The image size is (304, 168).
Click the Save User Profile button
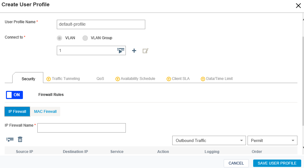pyautogui.click(x=277, y=163)
